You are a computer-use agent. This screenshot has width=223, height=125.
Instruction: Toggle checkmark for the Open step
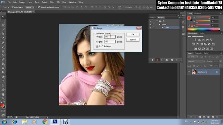(151, 27)
